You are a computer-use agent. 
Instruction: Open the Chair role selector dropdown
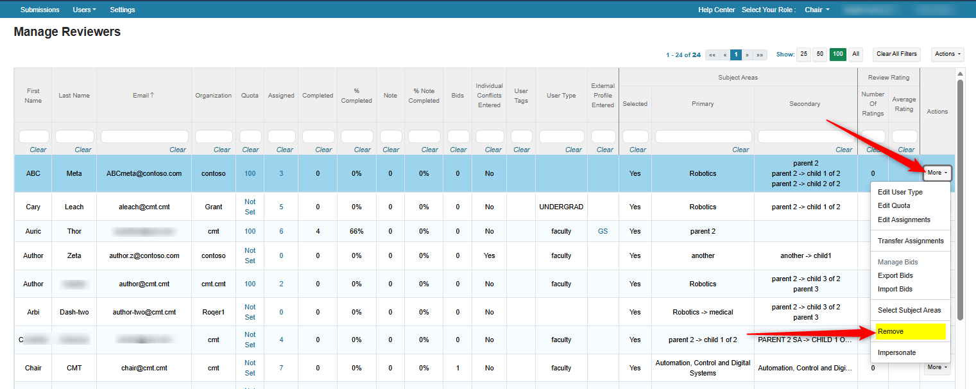coord(817,10)
